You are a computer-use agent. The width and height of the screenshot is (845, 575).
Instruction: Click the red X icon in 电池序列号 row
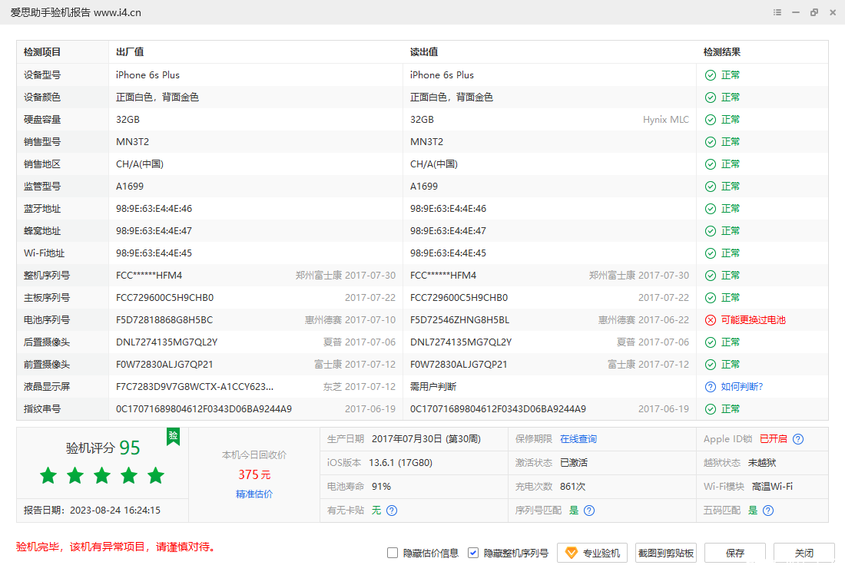coord(711,320)
